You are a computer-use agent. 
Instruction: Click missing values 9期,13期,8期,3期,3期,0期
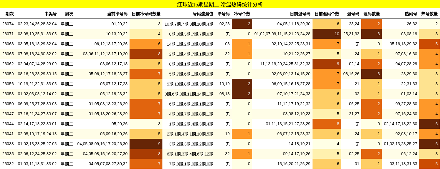(x=190, y=84)
